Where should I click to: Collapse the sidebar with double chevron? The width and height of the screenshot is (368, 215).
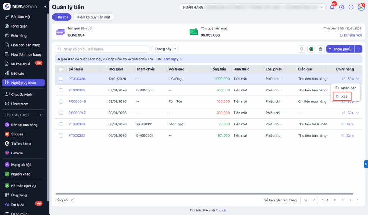point(45,7)
